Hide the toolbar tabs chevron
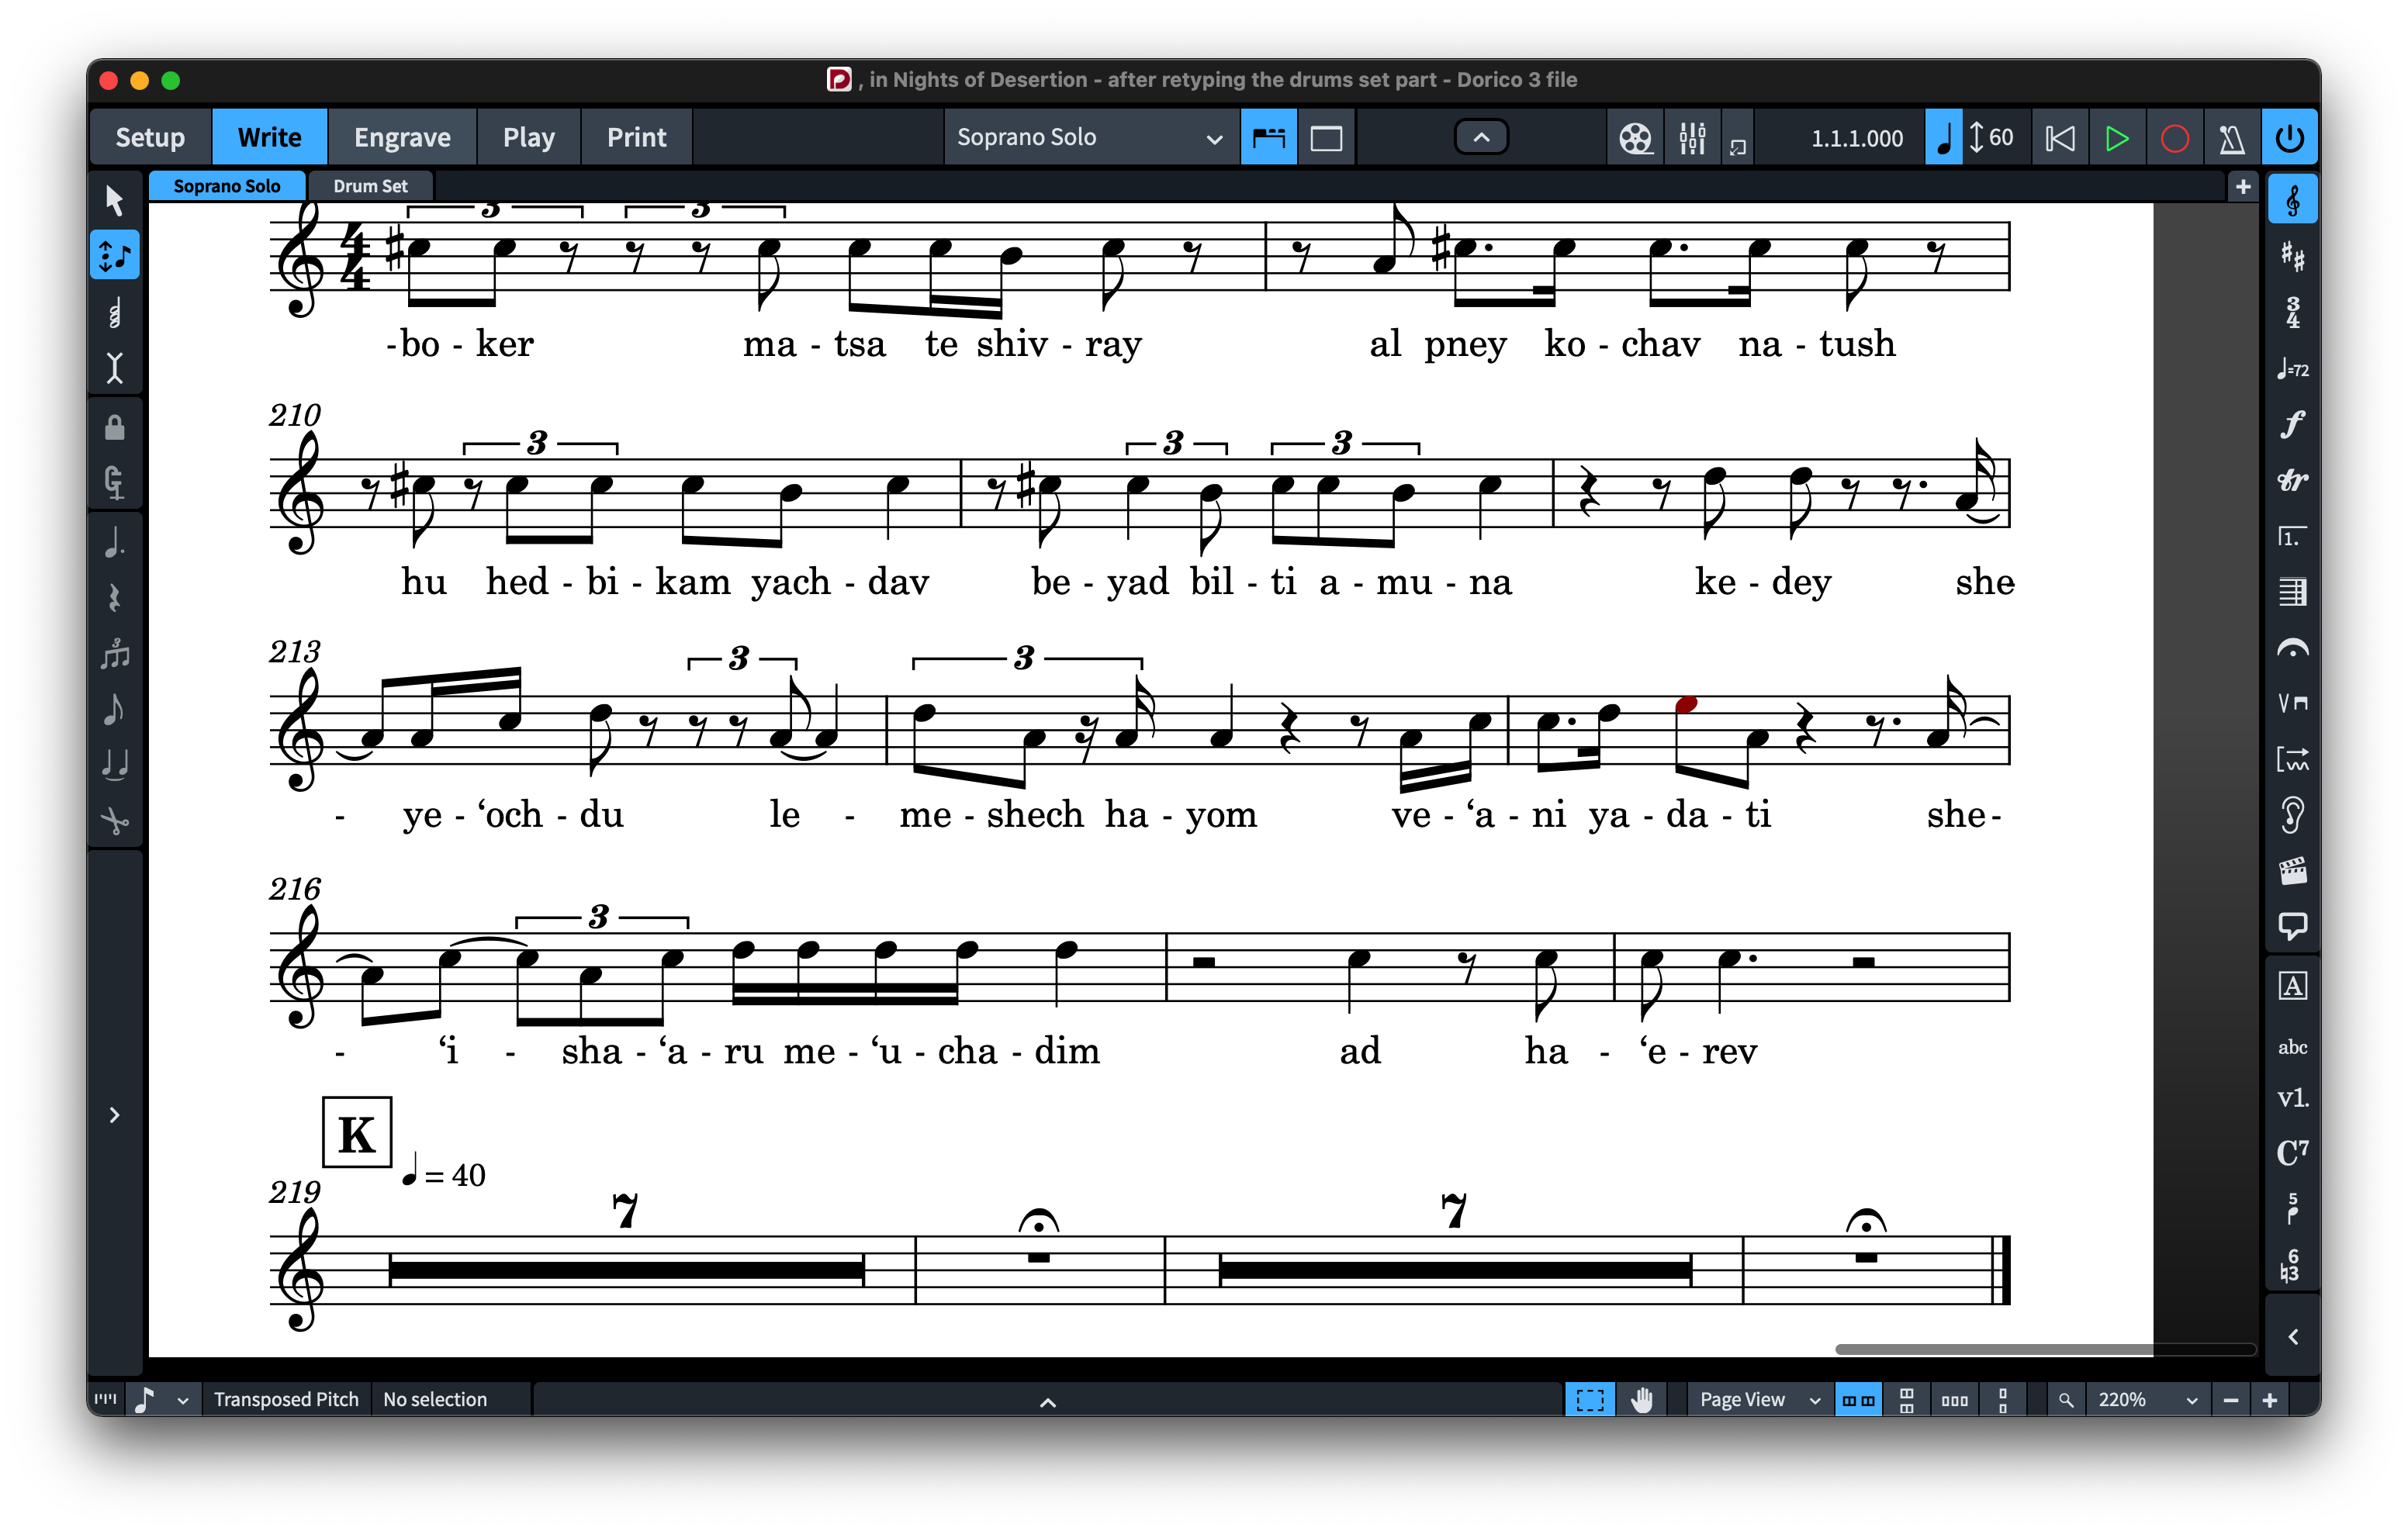 click(x=1481, y=137)
